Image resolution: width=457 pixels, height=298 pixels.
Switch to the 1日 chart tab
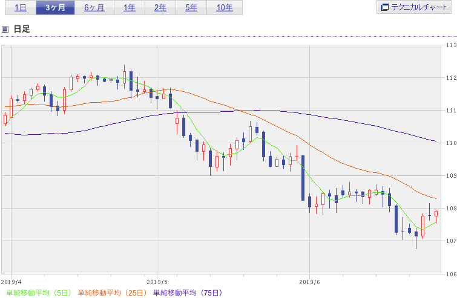pyautogui.click(x=21, y=8)
